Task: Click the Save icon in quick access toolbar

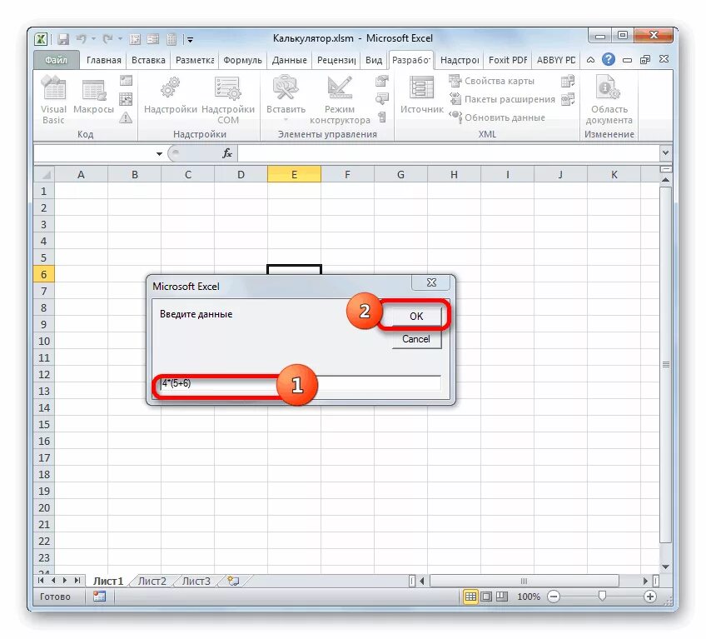Action: (63, 40)
